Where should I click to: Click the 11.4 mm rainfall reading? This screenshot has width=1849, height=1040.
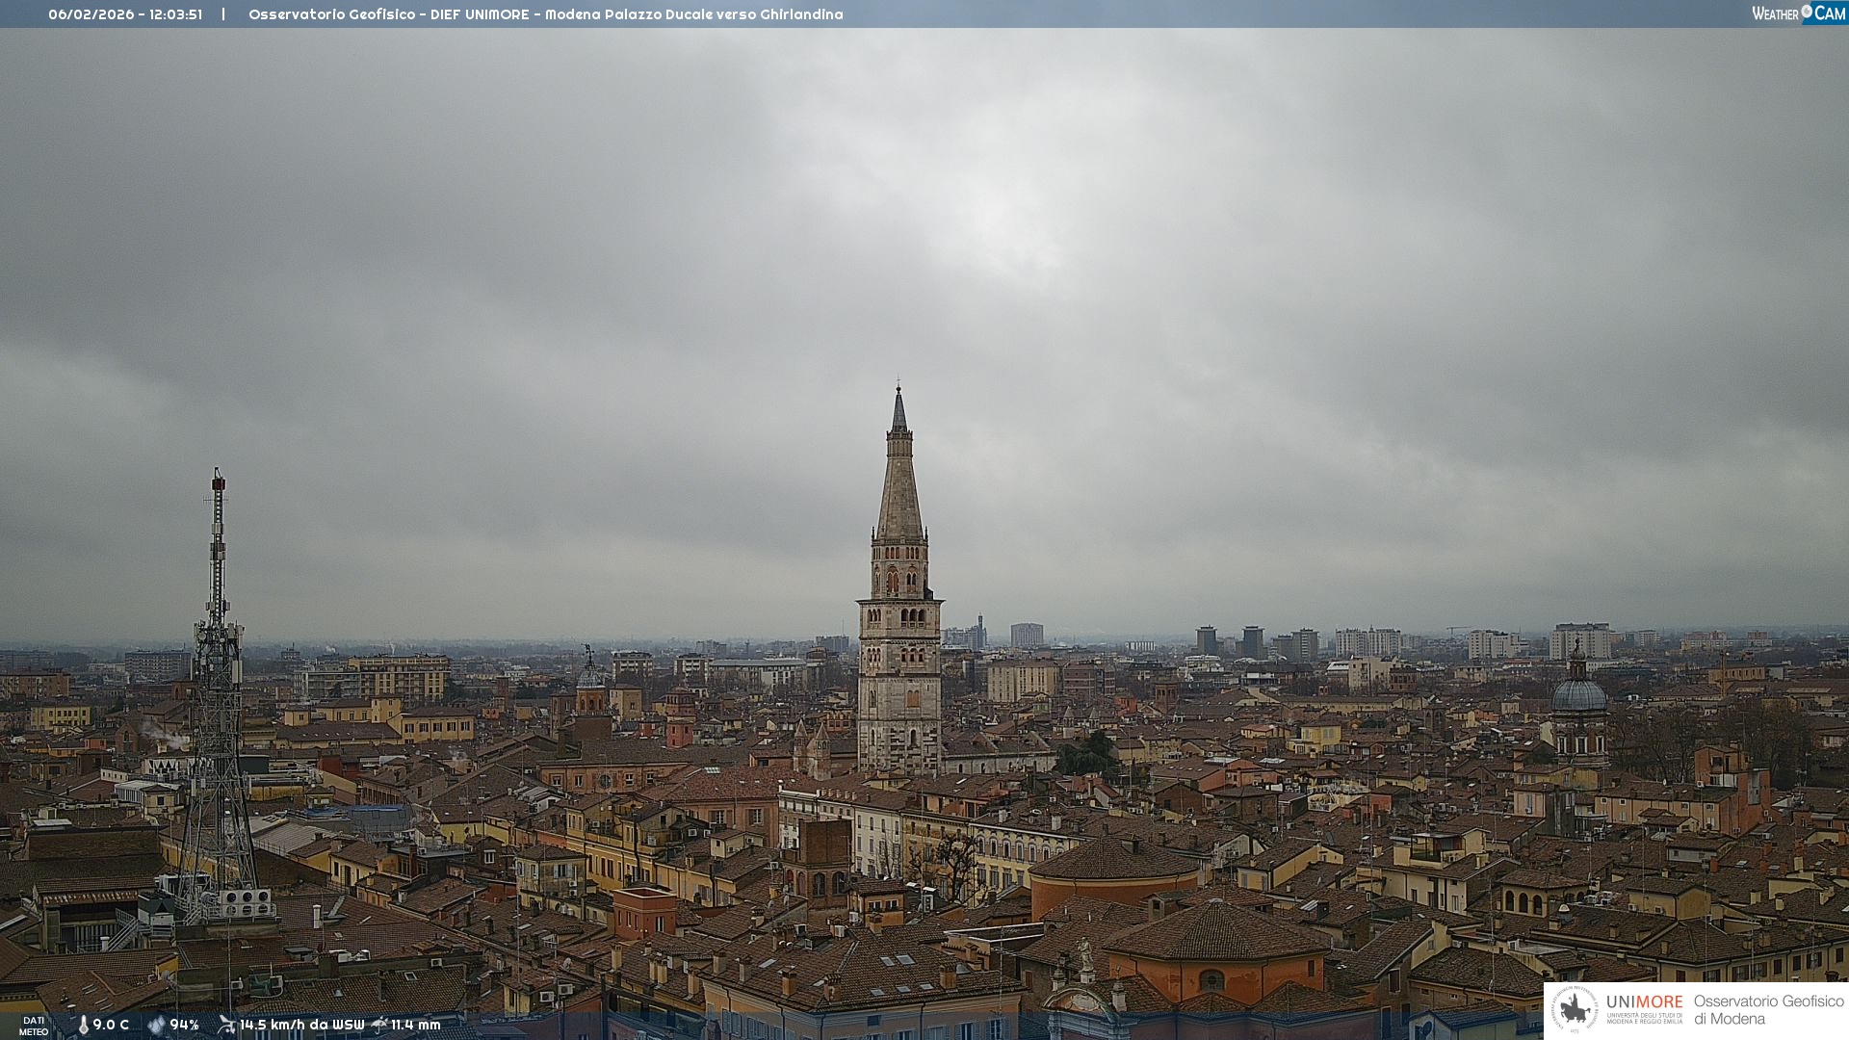click(x=415, y=1025)
